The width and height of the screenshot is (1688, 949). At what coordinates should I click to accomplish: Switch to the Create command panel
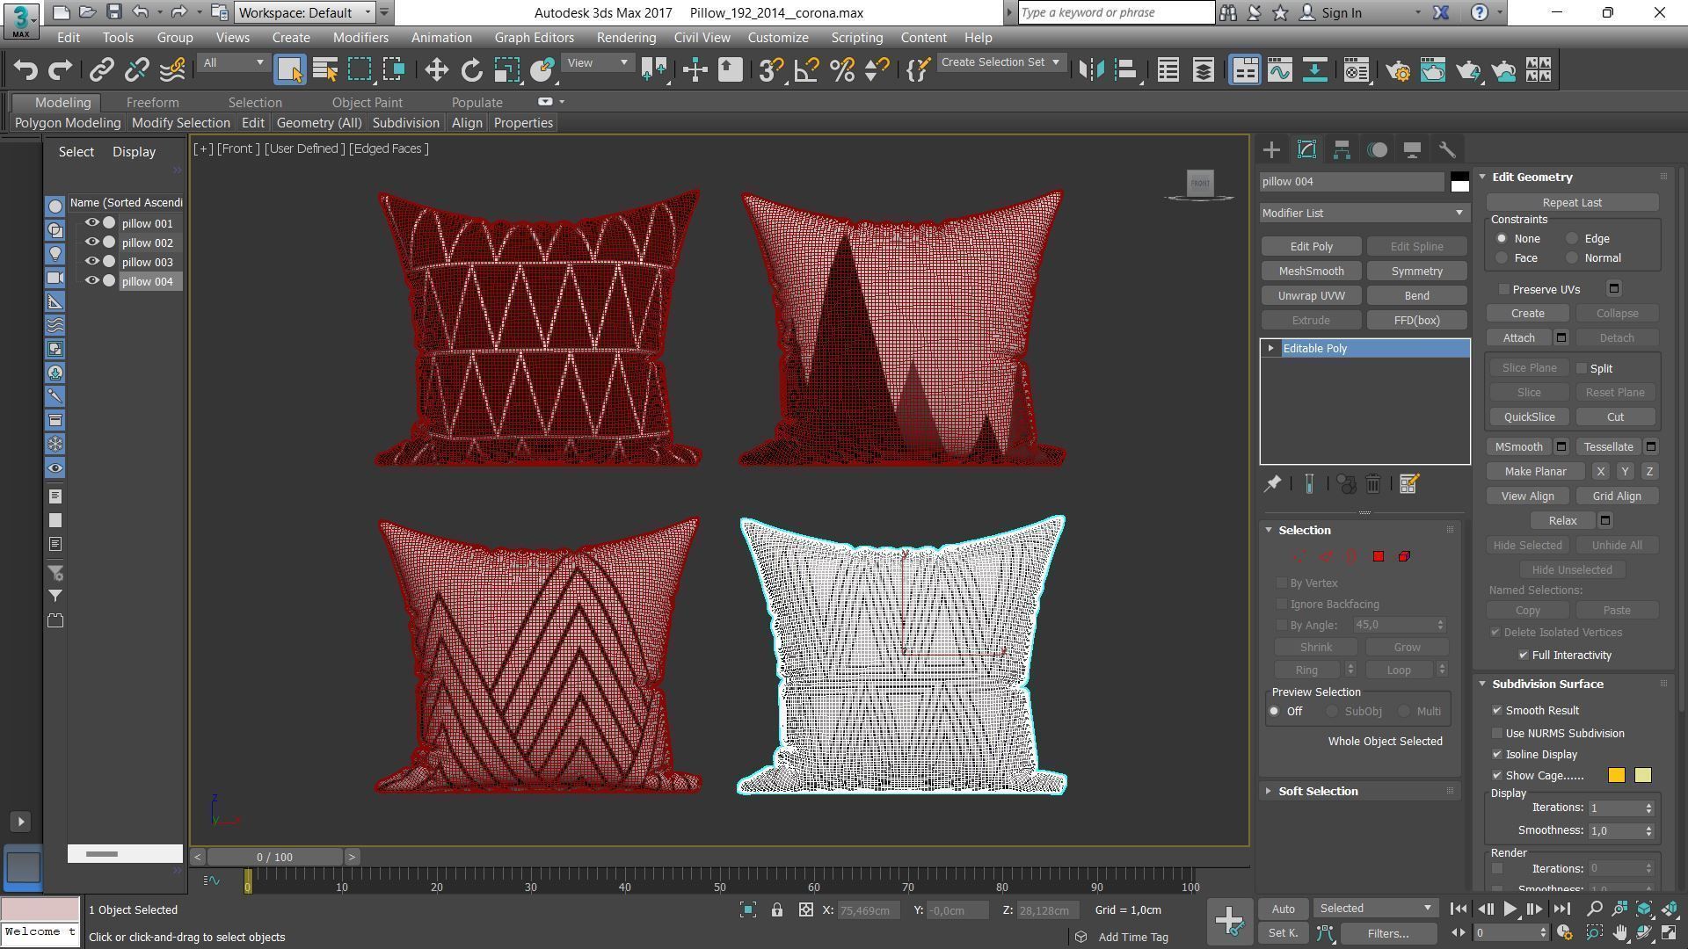click(1271, 149)
